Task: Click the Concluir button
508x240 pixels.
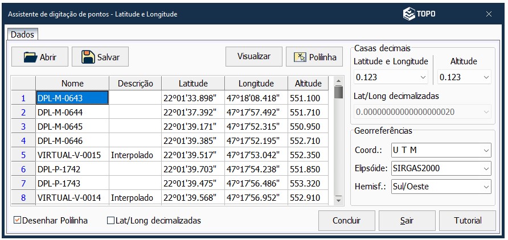Action: pos(346,221)
